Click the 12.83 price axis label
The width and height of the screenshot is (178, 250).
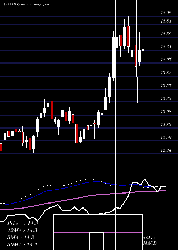(166, 125)
